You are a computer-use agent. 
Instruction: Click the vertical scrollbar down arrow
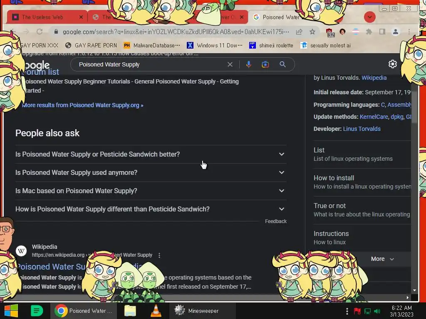(414, 290)
